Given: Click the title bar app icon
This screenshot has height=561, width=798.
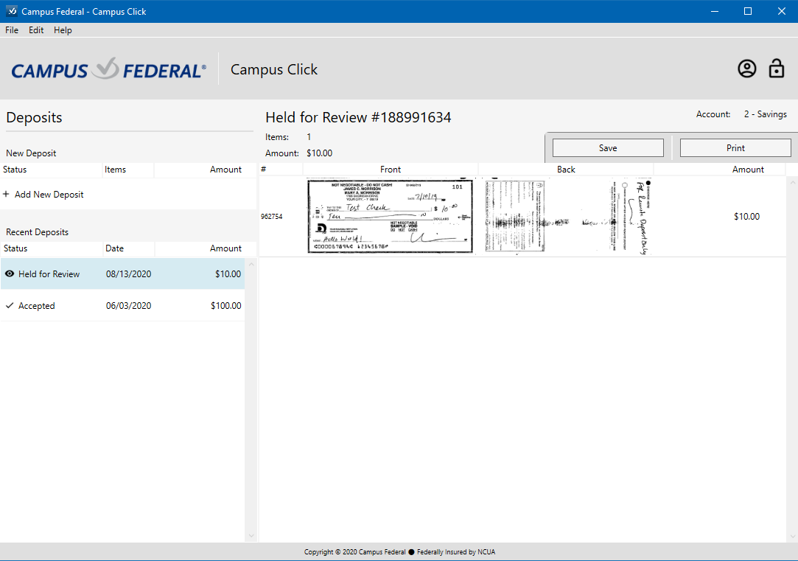Looking at the screenshot, I should point(11,11).
